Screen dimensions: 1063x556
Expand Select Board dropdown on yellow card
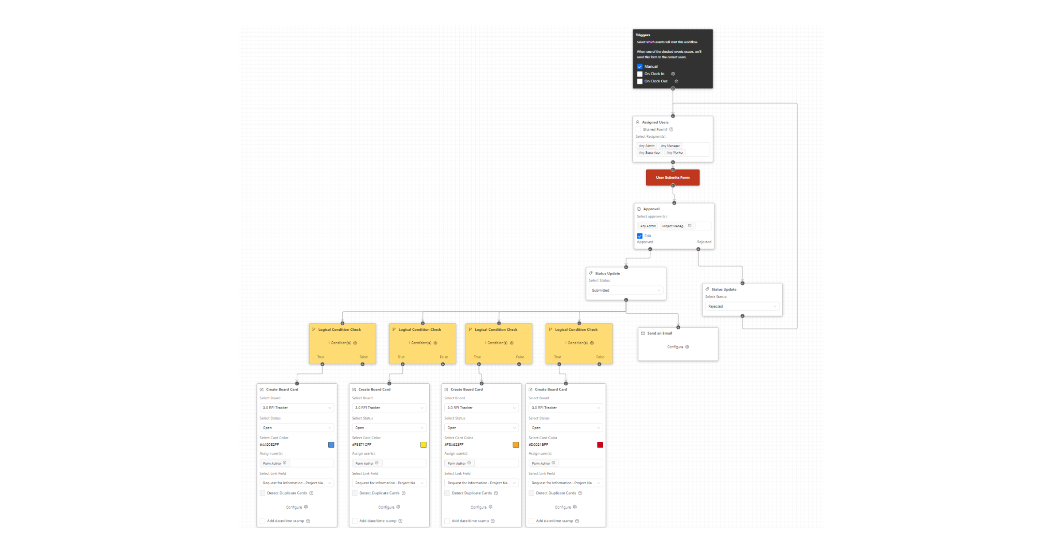(x=389, y=408)
